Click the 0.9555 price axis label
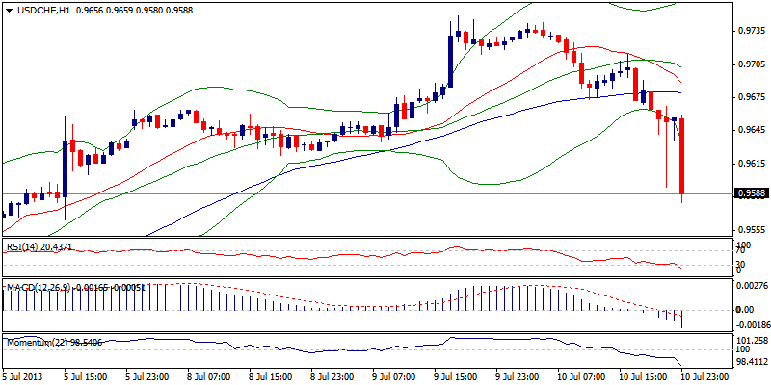The width and height of the screenshot is (771, 385). click(750, 230)
